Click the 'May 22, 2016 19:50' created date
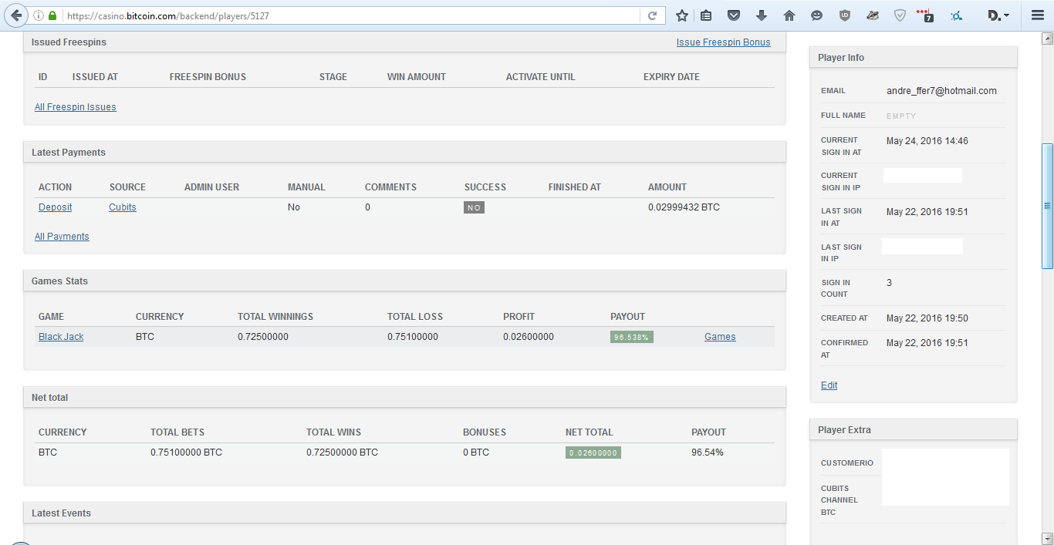The image size is (1054, 545). (x=927, y=318)
